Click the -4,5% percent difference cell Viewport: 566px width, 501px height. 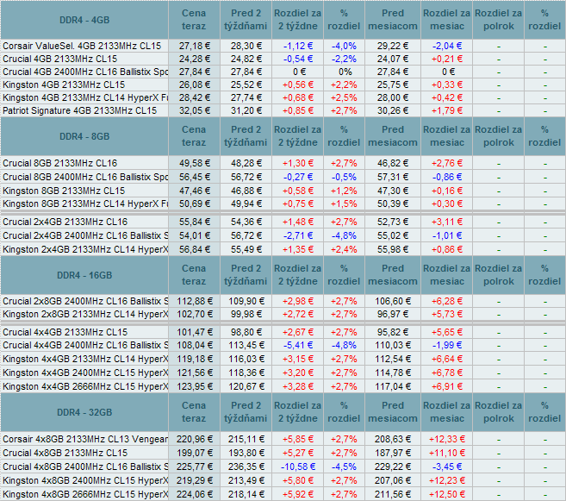(344, 467)
